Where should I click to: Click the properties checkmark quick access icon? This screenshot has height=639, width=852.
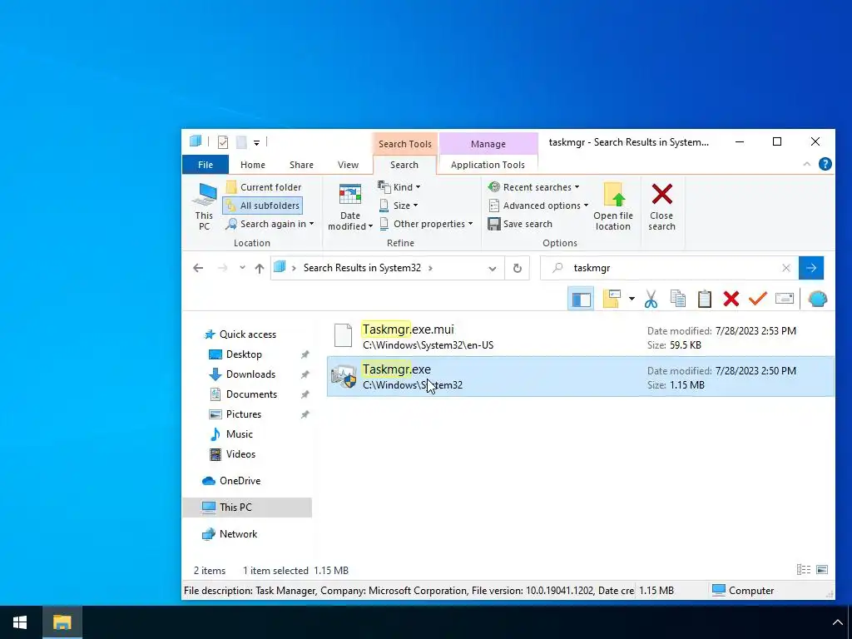223,142
